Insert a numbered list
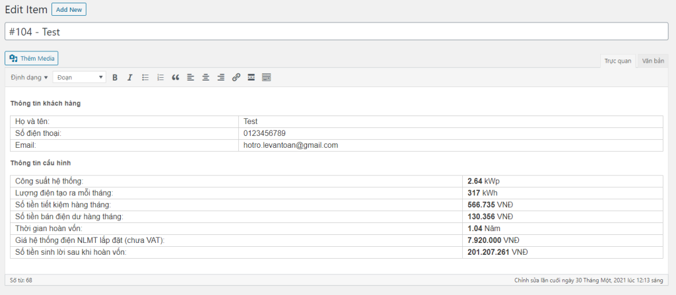 160,77
